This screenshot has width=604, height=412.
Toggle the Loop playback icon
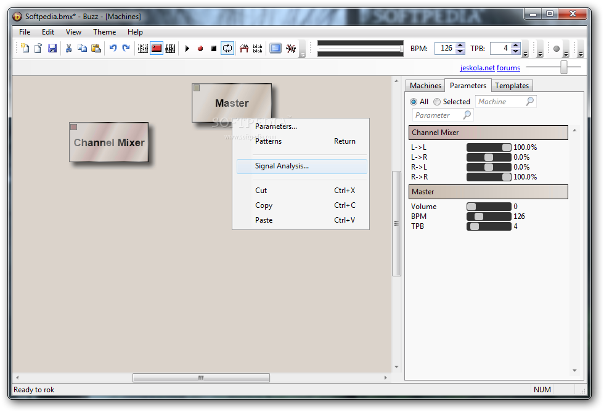pyautogui.click(x=227, y=48)
